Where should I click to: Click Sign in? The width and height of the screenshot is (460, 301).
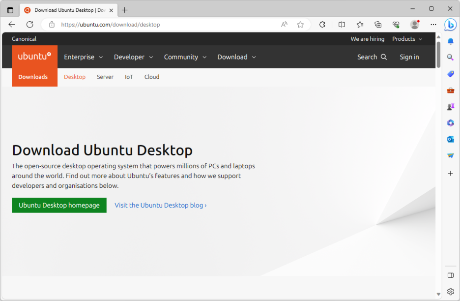[x=409, y=57]
